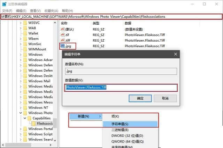
Task: Select the FileAssociations folder icon
Action: click(33, 124)
